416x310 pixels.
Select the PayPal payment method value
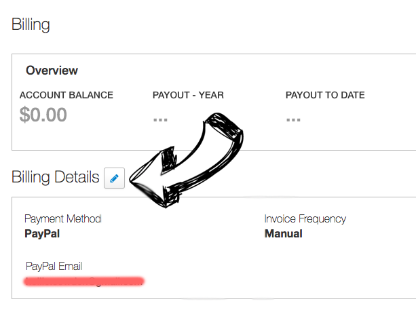pyautogui.click(x=42, y=234)
